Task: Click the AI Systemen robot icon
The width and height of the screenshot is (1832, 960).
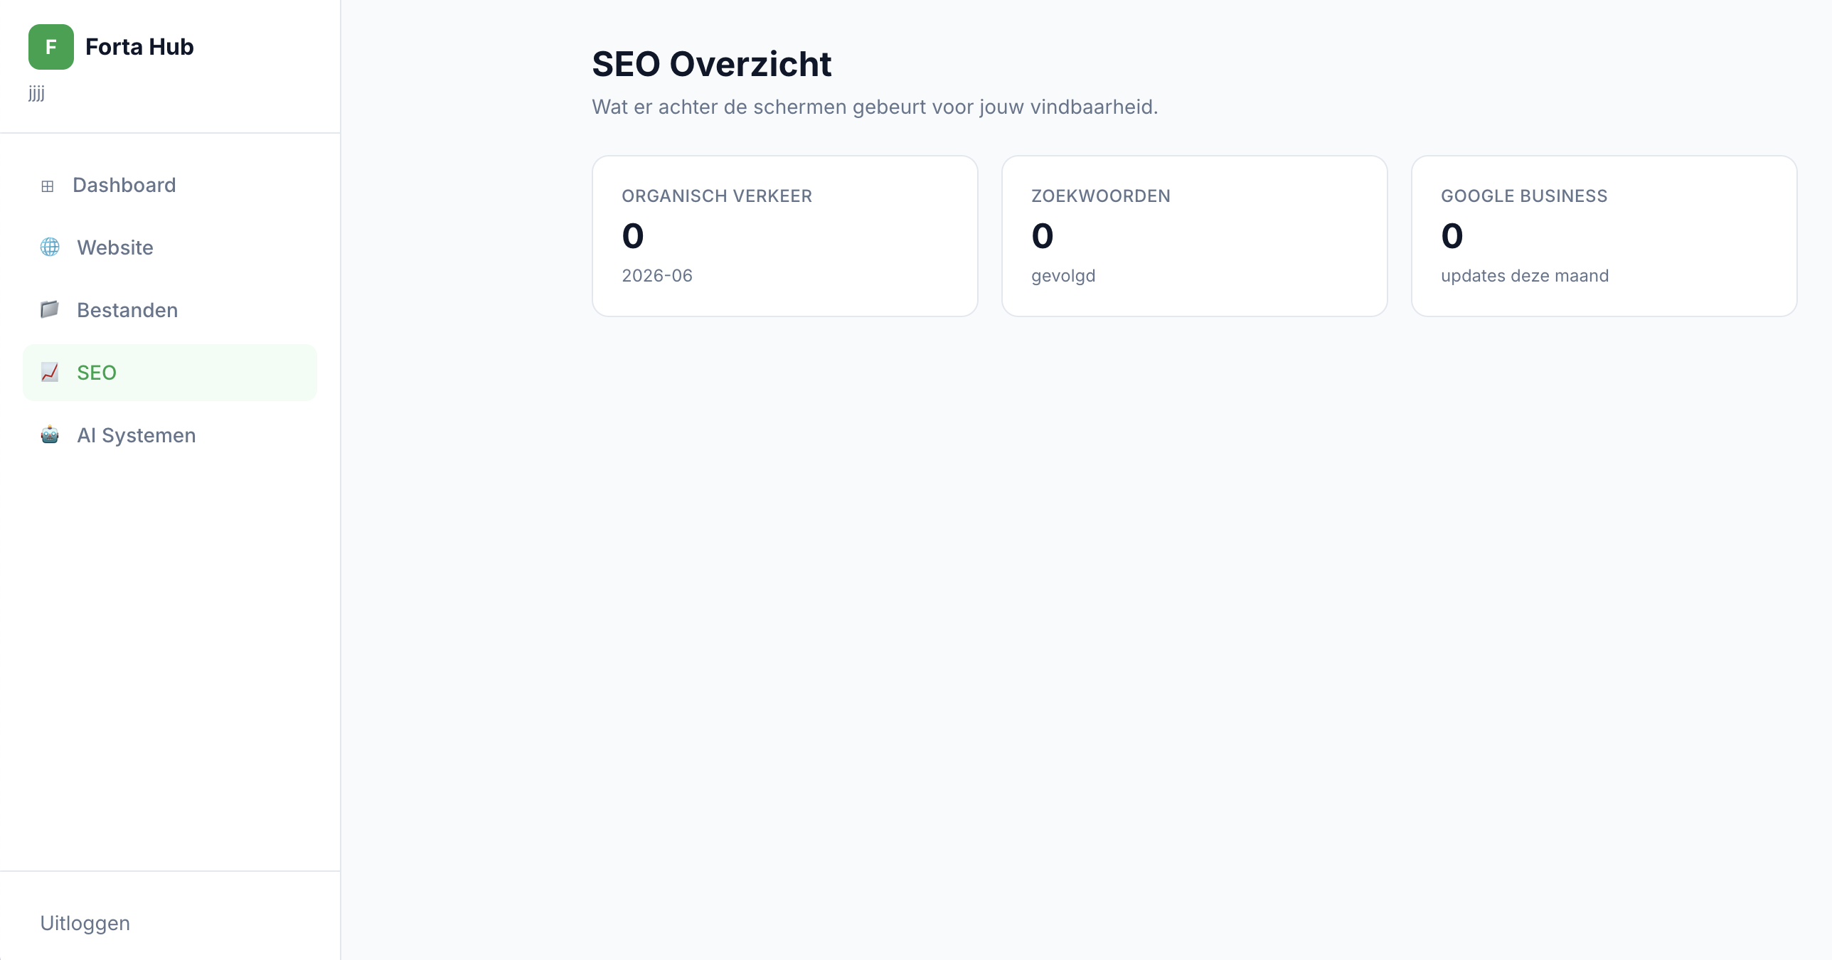Action: coord(50,434)
